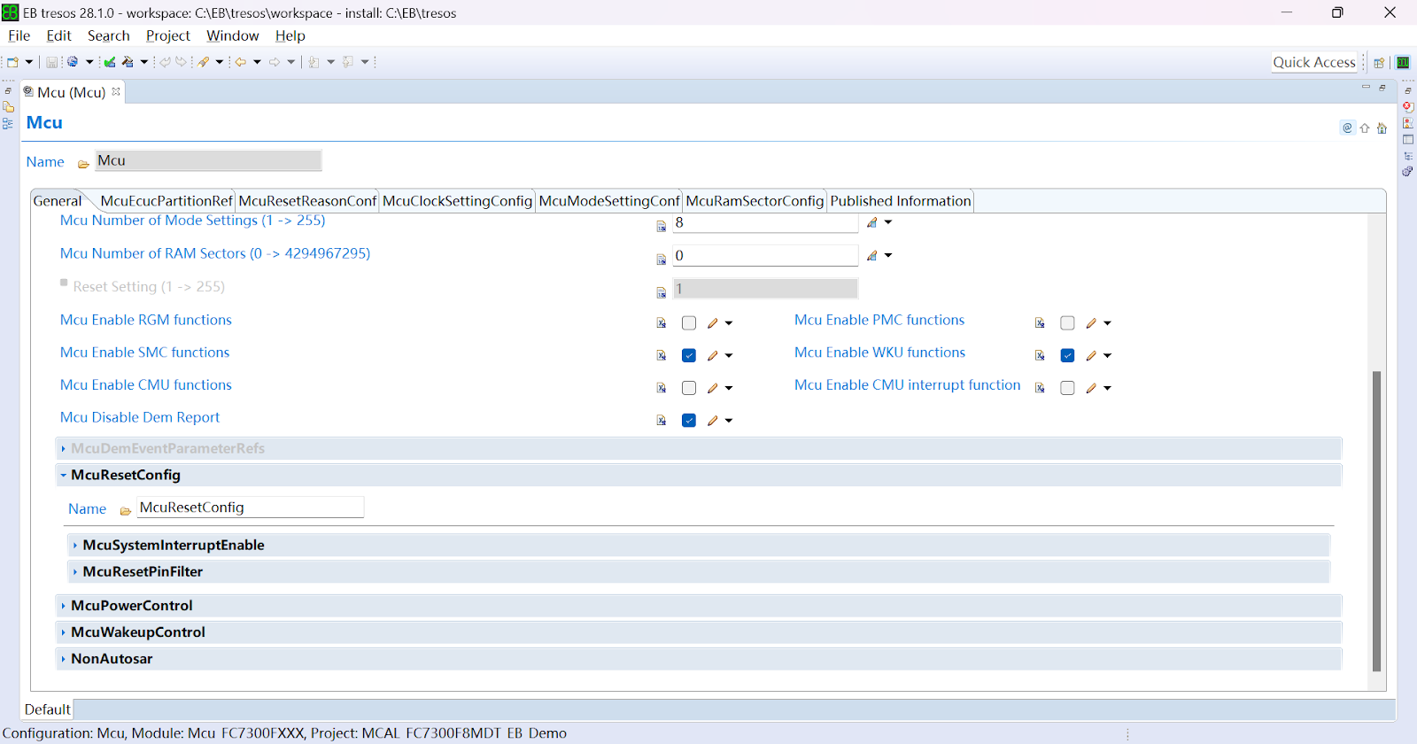Image resolution: width=1417 pixels, height=744 pixels.
Task: Click the yellow Back arrow icon
Action: (x=240, y=62)
